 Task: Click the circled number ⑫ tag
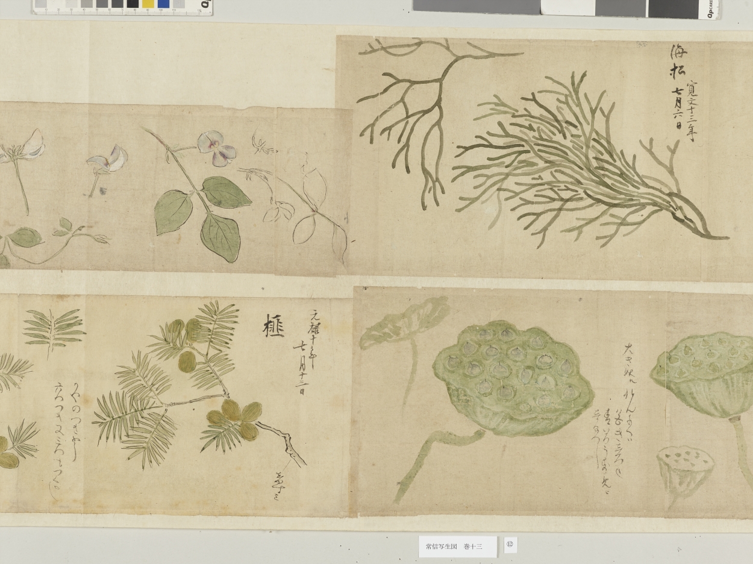click(510, 545)
